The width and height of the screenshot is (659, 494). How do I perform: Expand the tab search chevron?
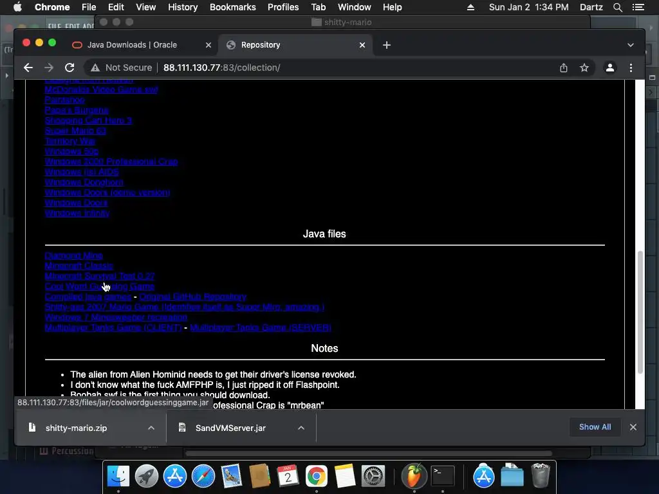pyautogui.click(x=631, y=45)
